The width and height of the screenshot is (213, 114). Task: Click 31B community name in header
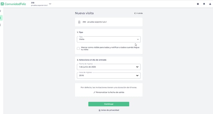click(33, 3)
